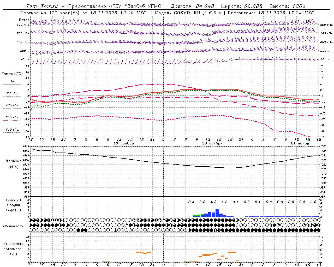Click the 19 ноября date label
This screenshot has width=334, height=267.
[124, 143]
